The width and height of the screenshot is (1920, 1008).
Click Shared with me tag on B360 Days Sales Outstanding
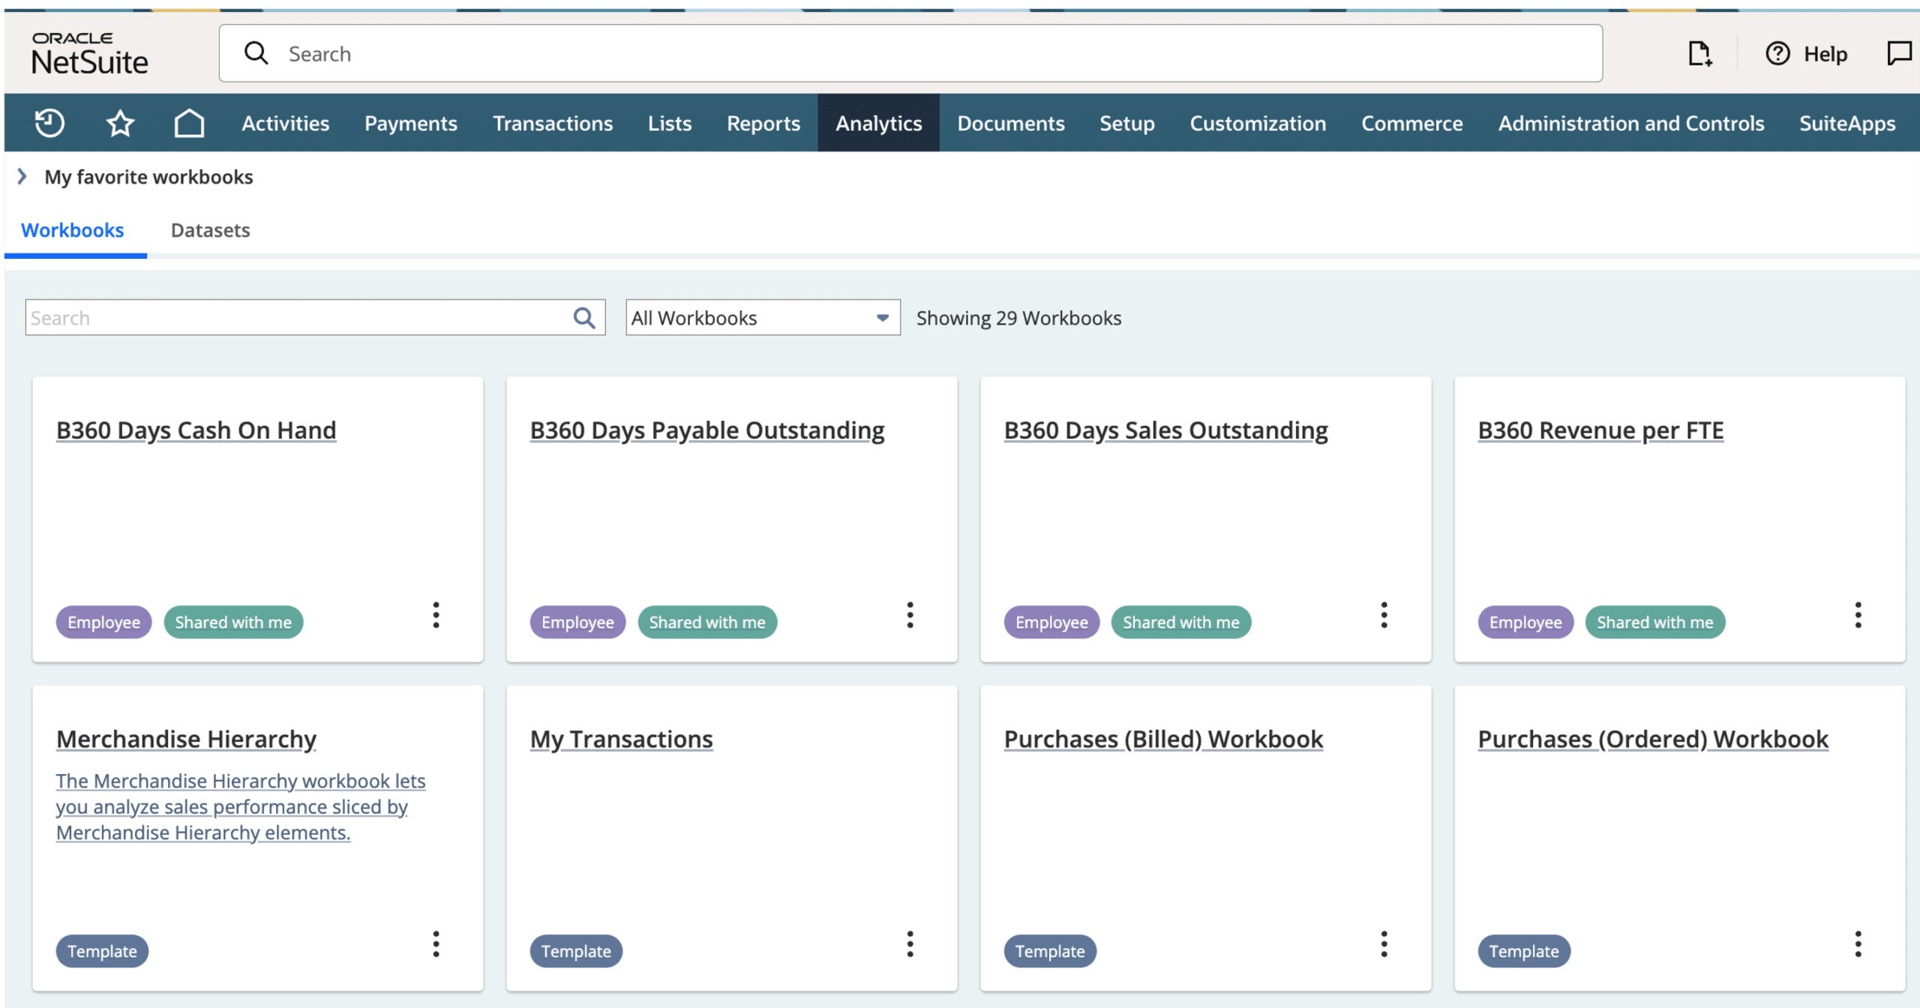tap(1181, 622)
